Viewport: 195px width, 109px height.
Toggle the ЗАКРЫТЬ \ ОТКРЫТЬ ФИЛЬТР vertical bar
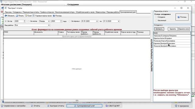pyautogui.click(x=152, y=55)
